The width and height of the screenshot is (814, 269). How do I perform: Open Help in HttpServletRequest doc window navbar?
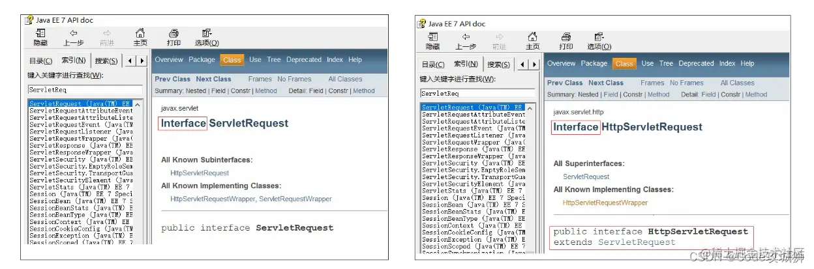click(747, 63)
